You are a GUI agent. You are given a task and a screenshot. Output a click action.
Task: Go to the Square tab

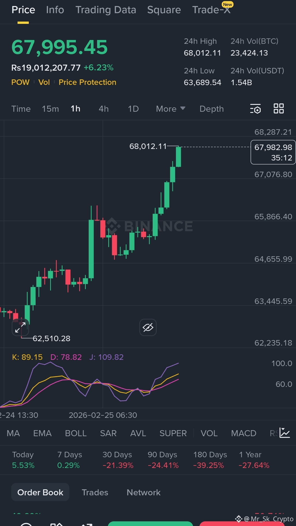[x=164, y=10]
